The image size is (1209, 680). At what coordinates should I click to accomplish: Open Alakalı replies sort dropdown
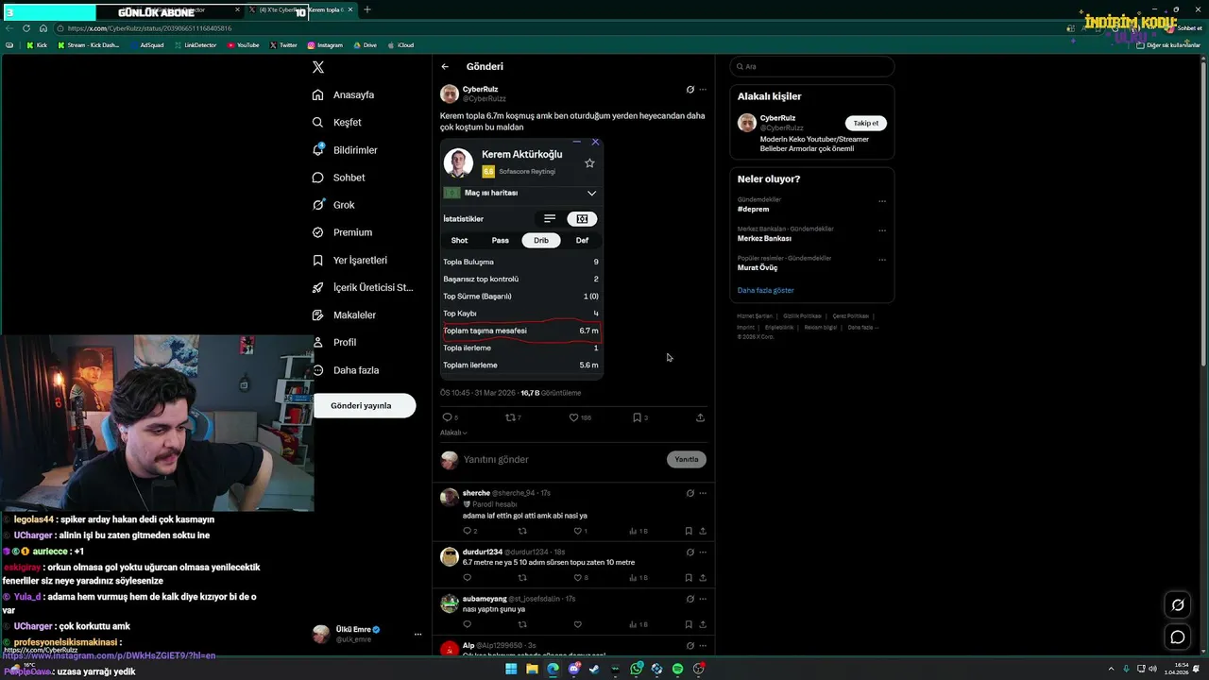[x=453, y=433]
